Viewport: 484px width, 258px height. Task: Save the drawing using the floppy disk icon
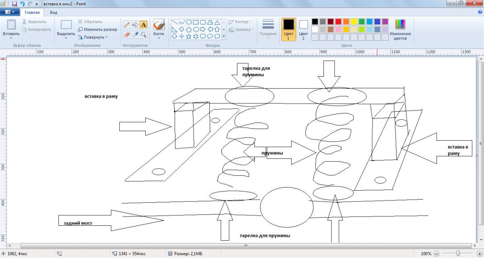[x=15, y=4]
